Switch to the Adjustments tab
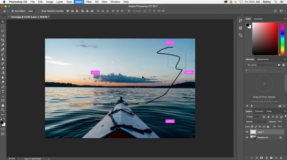 (x=263, y=59)
